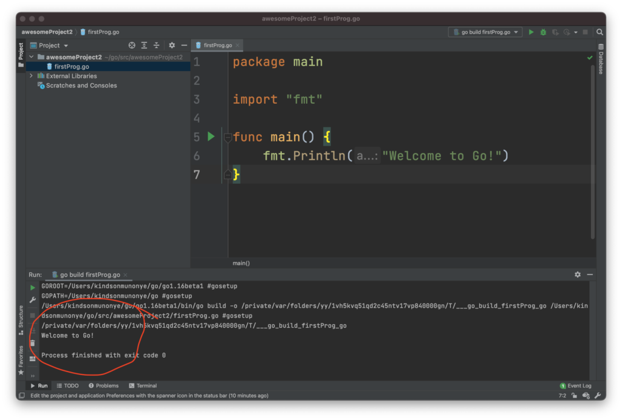Click the main() breadcrumb below the editor
The image size is (622, 420).
point(241,263)
